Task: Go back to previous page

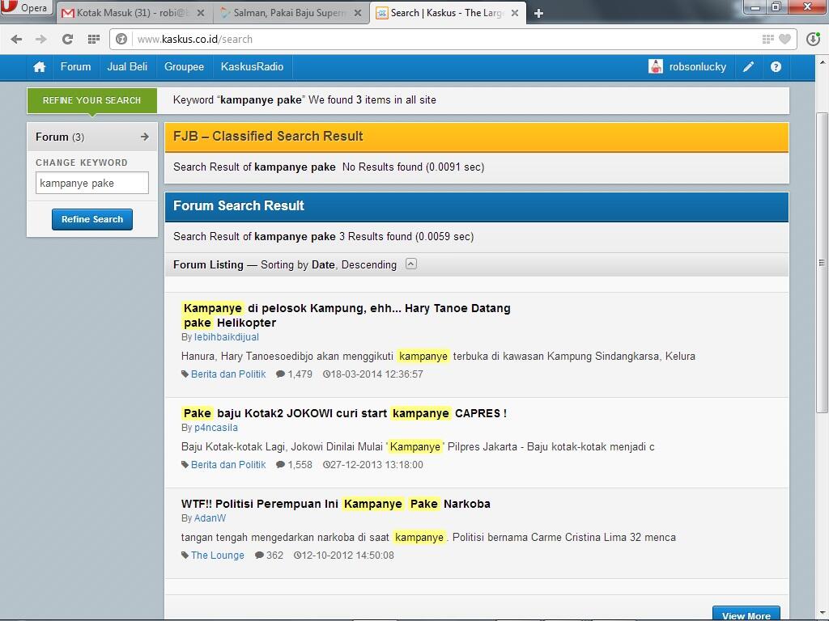Action: tap(16, 39)
